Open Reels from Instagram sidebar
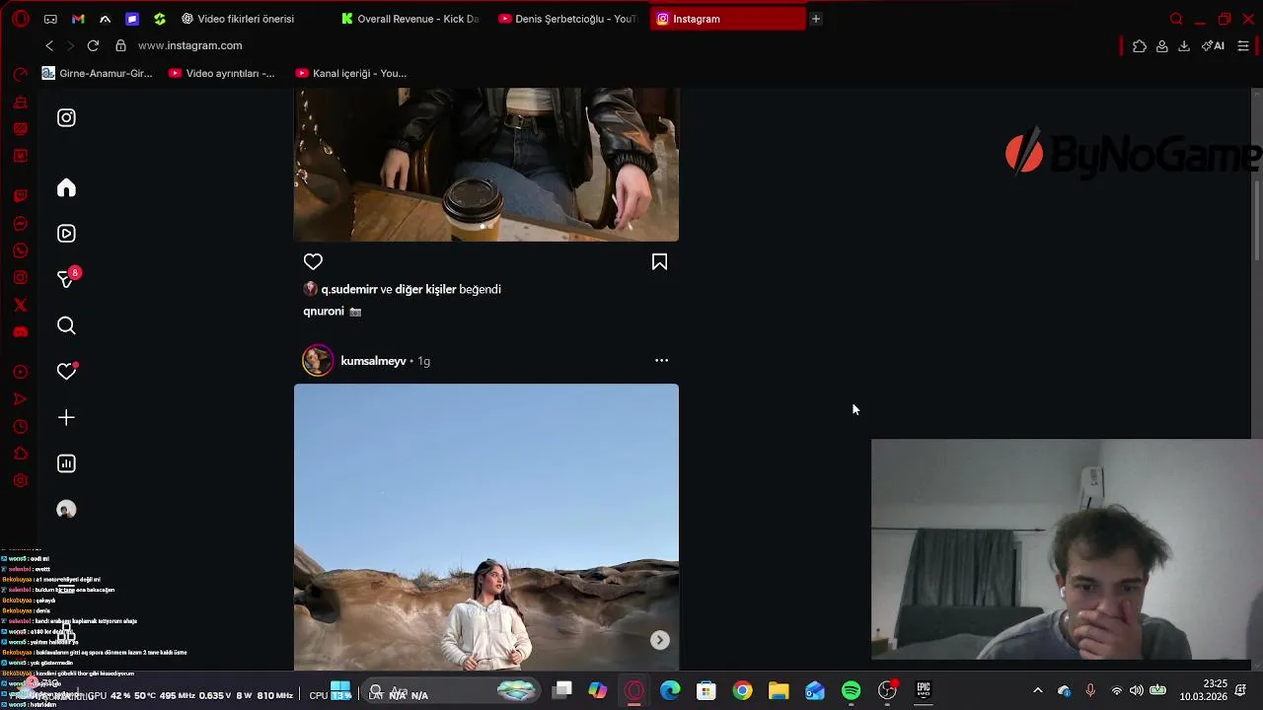This screenshot has width=1263, height=710. tap(66, 234)
